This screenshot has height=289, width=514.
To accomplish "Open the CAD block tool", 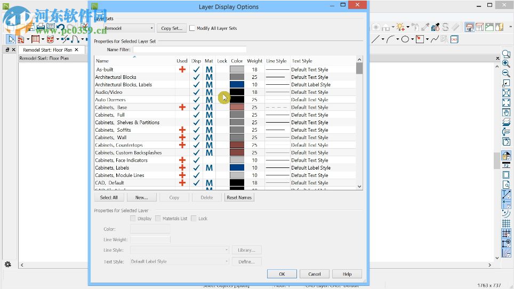I will tap(454, 39).
